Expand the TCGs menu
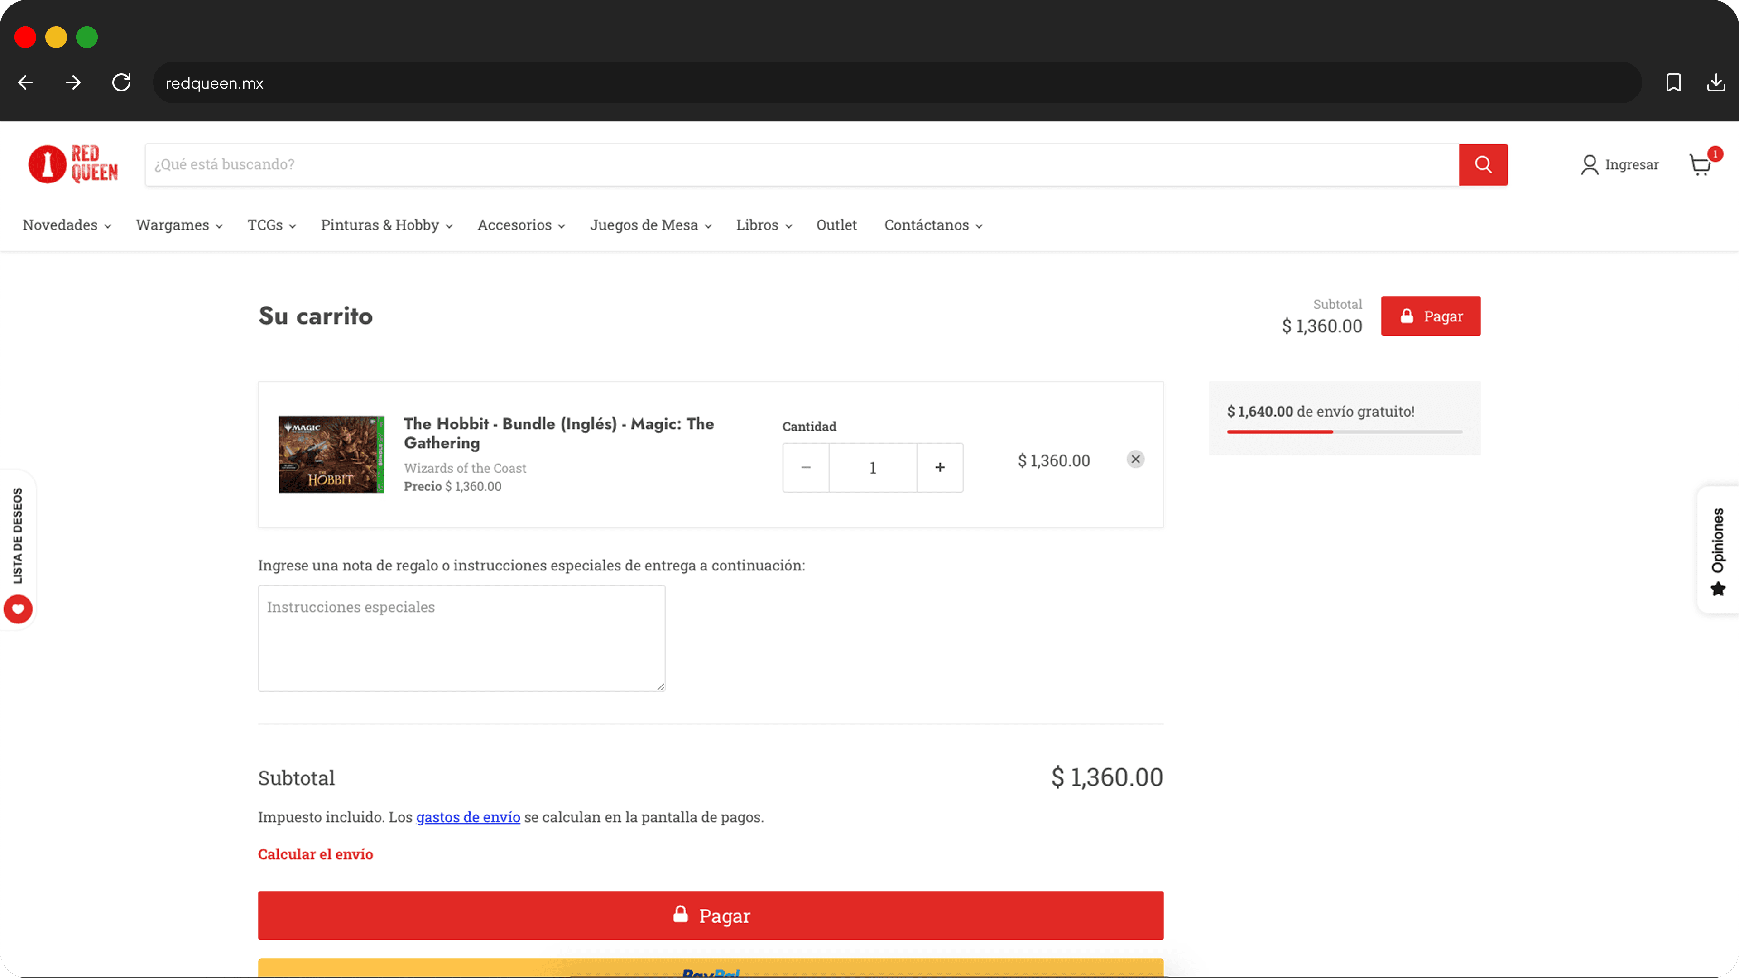 [272, 225]
